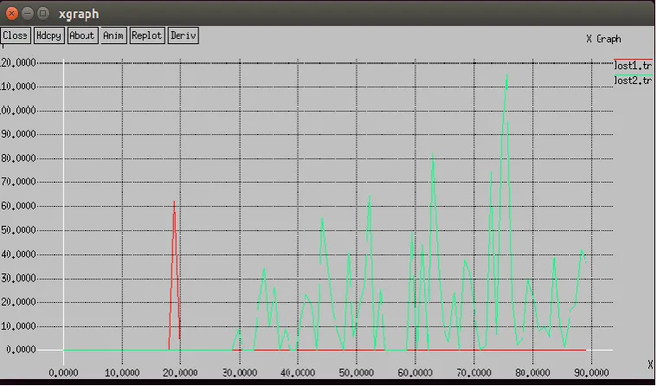Click the x-axis label 60.0000
The height and width of the screenshot is (386, 657).
(x=415, y=373)
